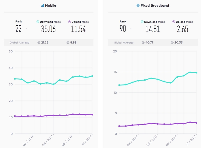Select the Mobile section heading
This screenshot has width=201, height=148.
51,6
